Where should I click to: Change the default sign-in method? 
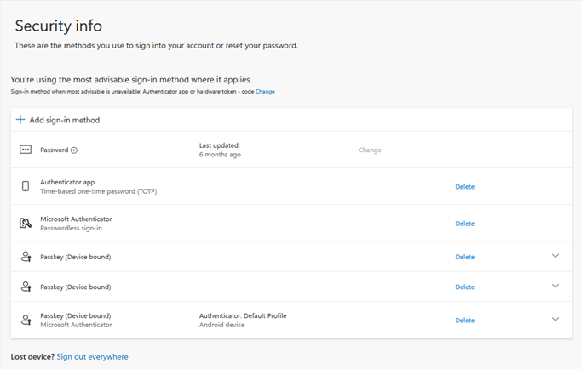[x=265, y=92]
